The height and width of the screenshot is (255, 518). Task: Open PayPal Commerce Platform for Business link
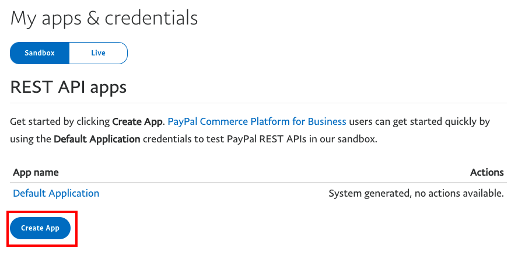(x=257, y=122)
